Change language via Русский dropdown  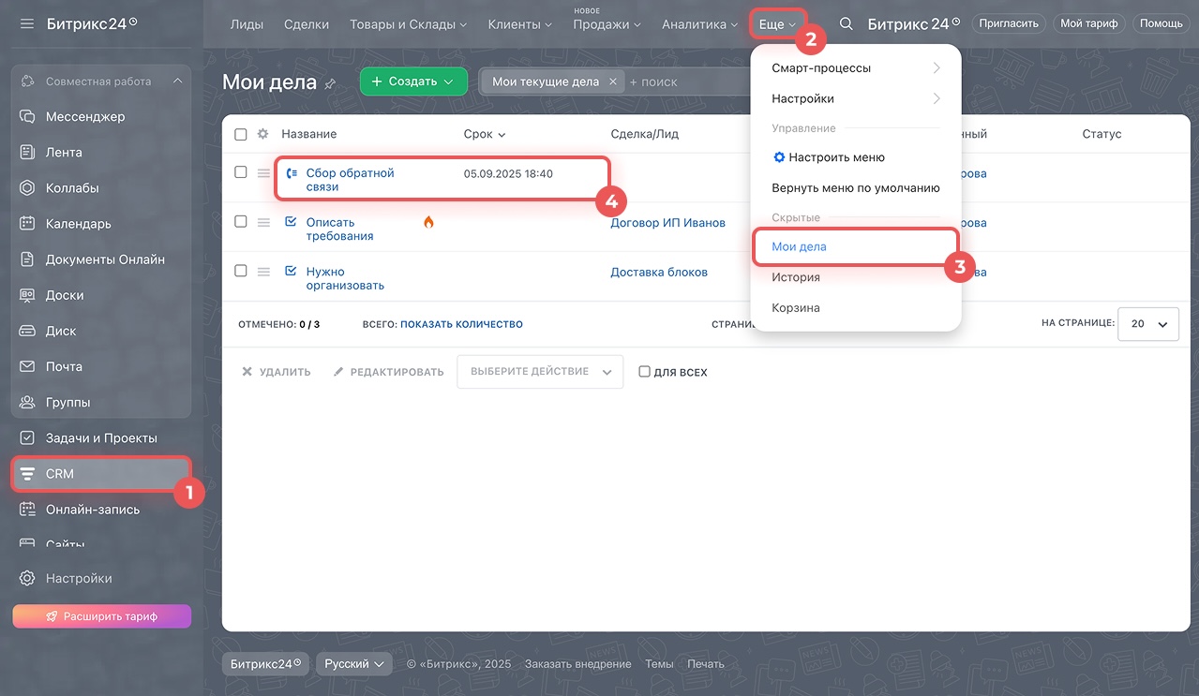coord(354,663)
